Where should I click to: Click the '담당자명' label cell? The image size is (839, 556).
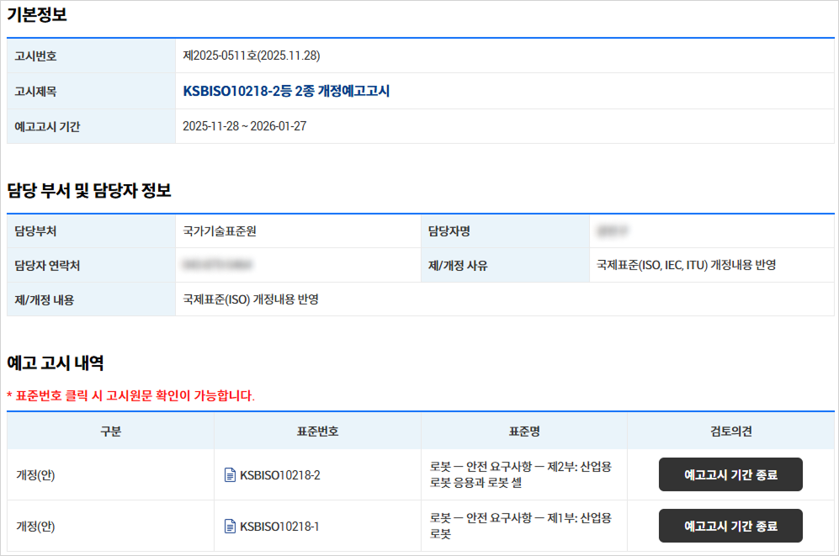(505, 231)
